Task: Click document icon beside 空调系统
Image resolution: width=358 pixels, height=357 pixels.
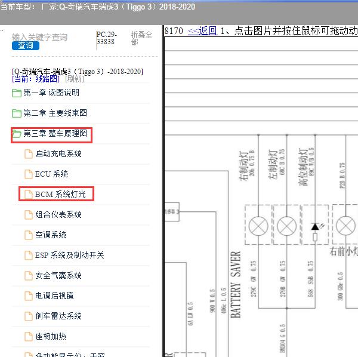Action: 29,235
